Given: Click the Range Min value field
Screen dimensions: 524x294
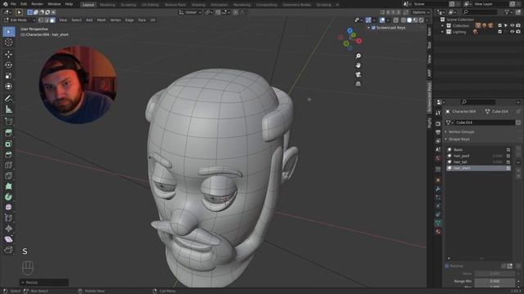Looking at the screenshot, I should 495,281.
